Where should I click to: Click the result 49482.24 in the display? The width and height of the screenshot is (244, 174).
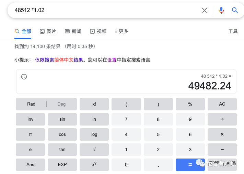pos(210,86)
